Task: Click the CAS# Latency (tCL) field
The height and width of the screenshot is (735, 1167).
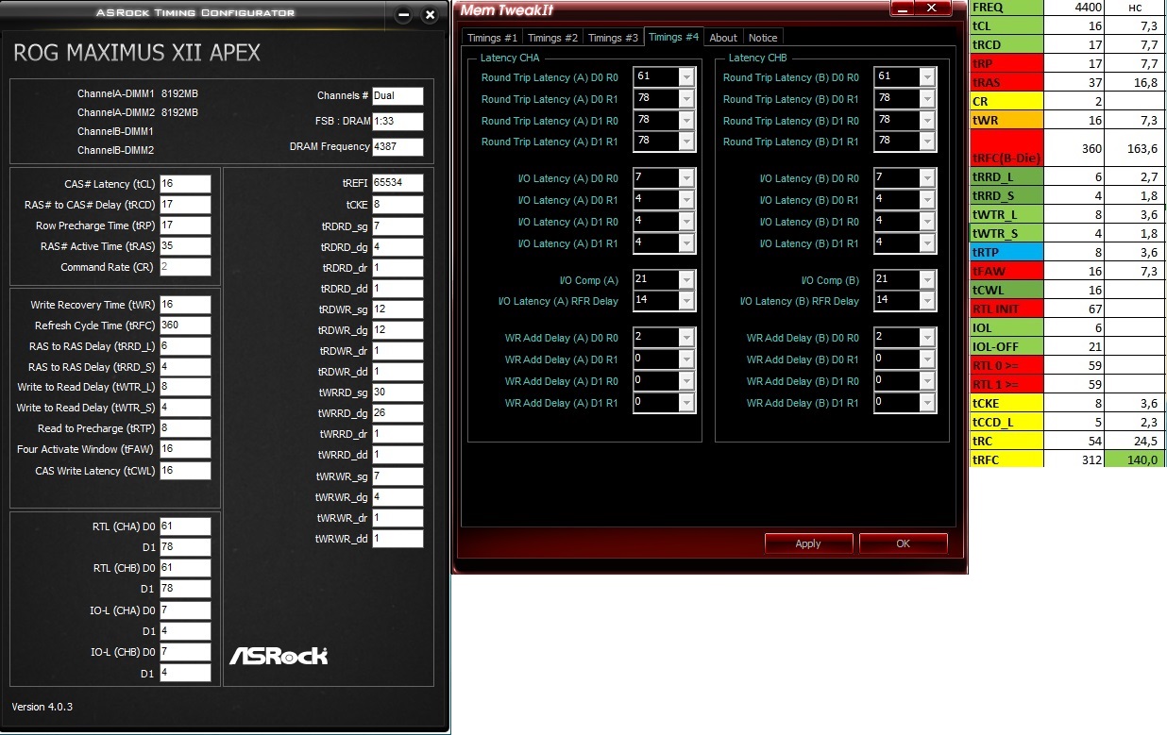Action: tap(185, 184)
